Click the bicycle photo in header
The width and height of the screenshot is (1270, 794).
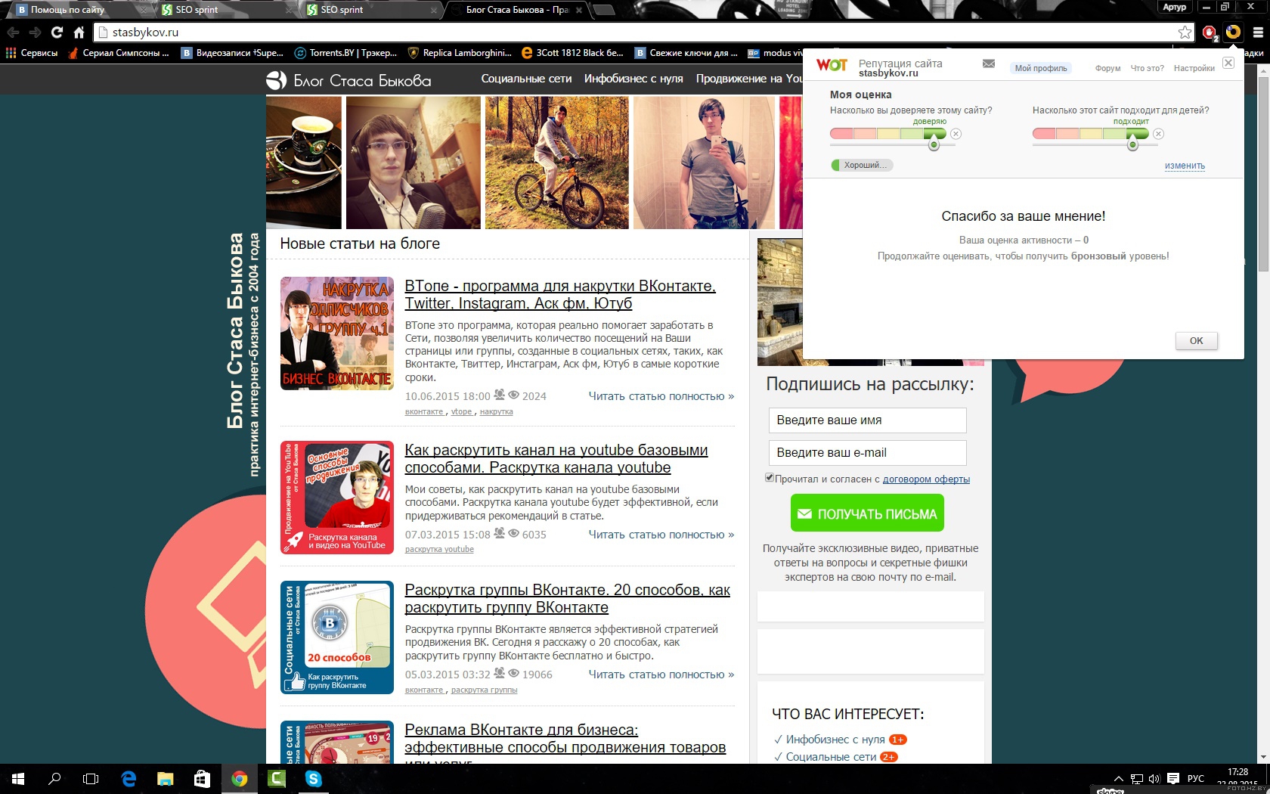[x=556, y=163]
